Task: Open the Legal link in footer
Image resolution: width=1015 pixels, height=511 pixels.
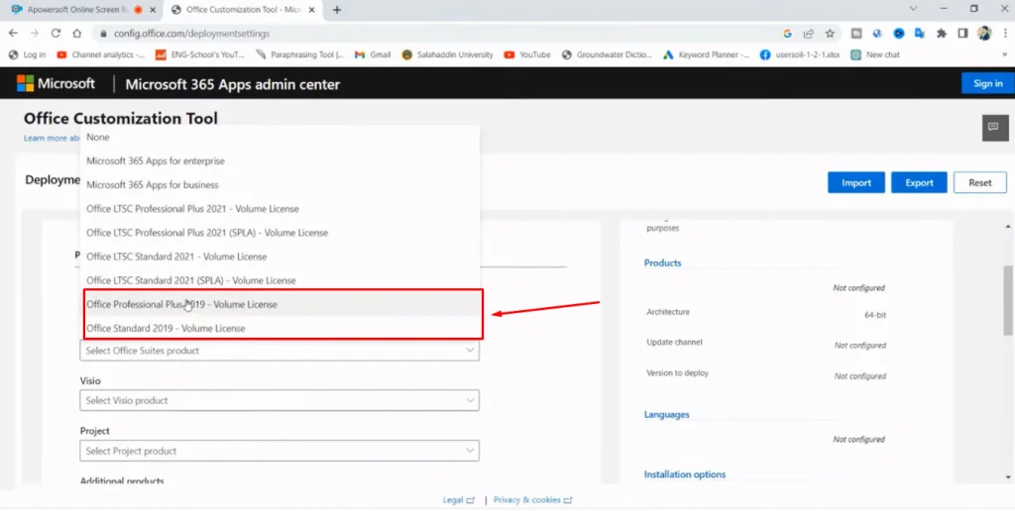Action: (x=458, y=500)
